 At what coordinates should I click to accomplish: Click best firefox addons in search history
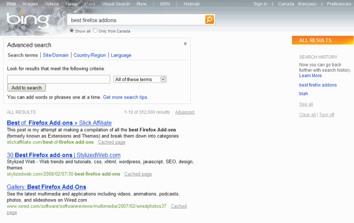[318, 85]
